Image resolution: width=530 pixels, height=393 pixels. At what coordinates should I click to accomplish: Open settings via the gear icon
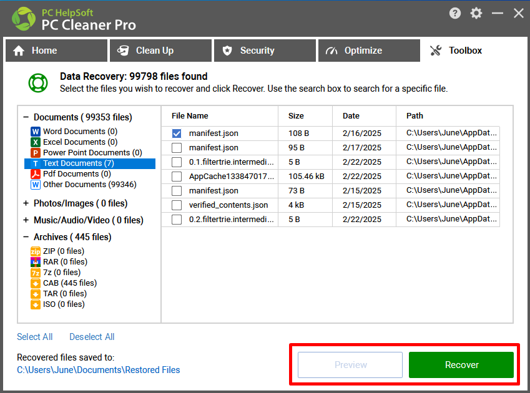pos(476,13)
